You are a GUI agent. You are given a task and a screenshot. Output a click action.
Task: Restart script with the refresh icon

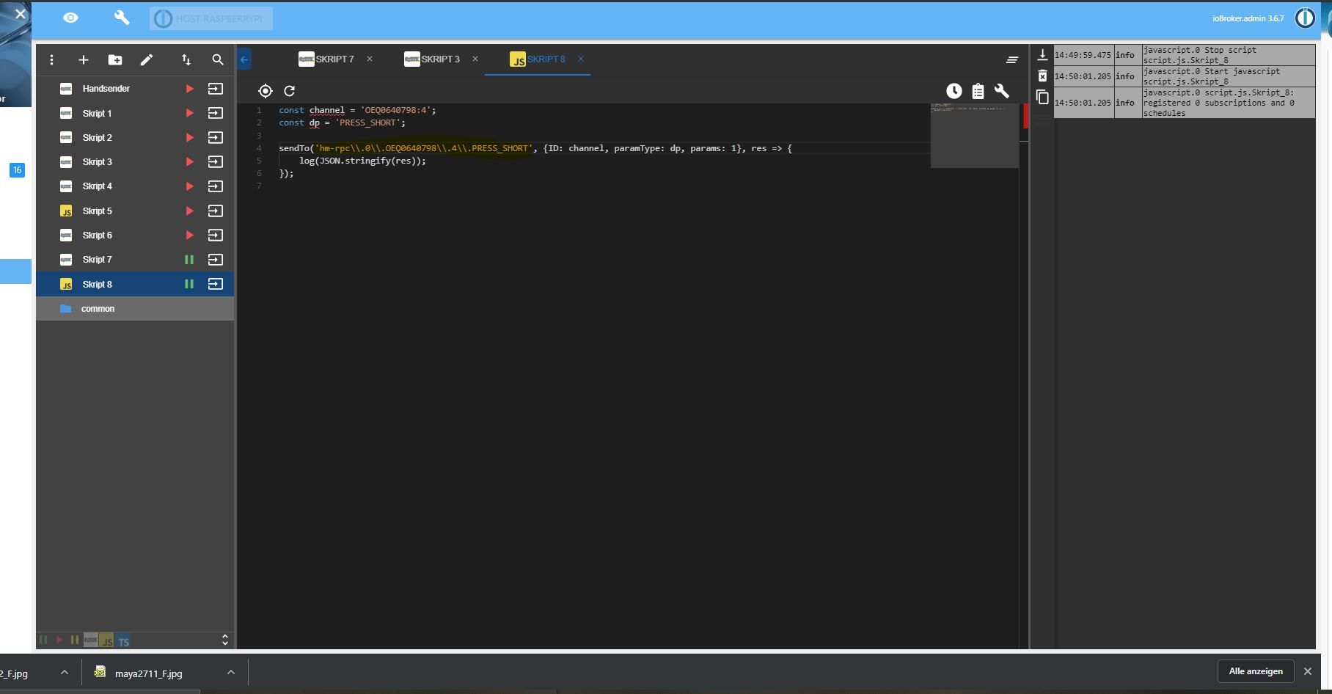pyautogui.click(x=290, y=91)
